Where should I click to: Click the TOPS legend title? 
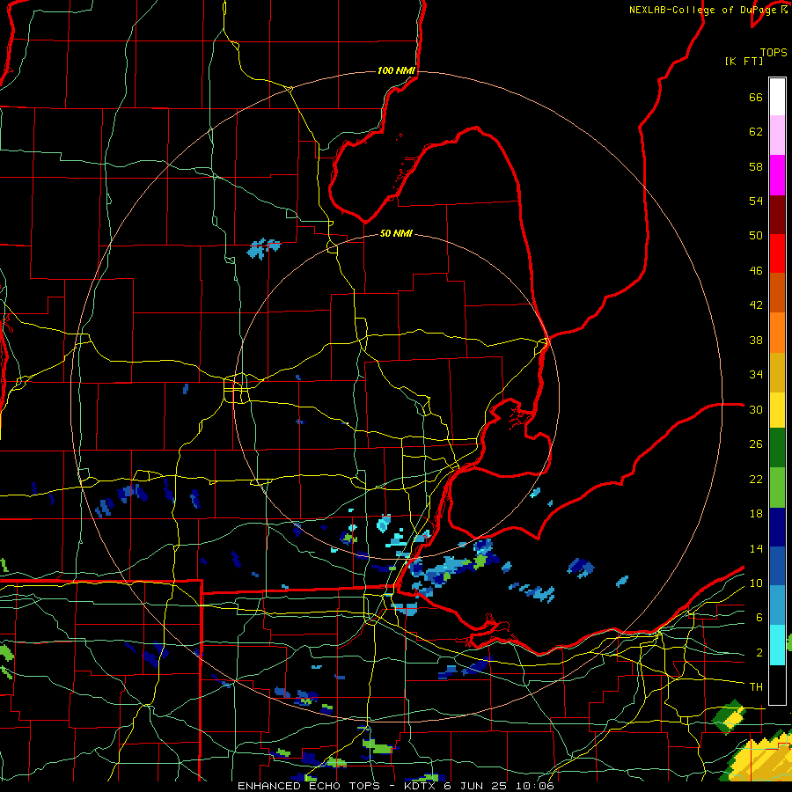(774, 52)
